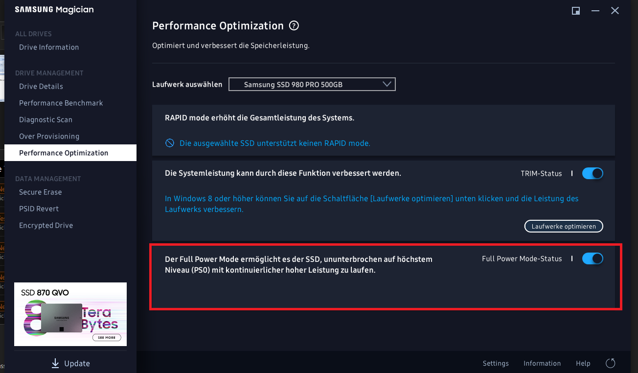
Task: Go to Diagnostic Scan
Action: point(46,119)
